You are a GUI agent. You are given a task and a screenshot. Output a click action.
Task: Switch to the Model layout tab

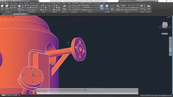(4, 95)
